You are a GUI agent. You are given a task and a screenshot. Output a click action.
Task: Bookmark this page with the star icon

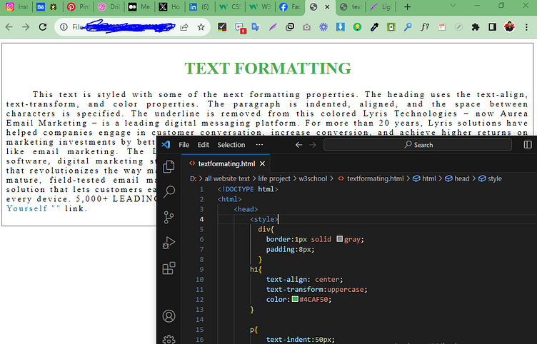(x=201, y=27)
